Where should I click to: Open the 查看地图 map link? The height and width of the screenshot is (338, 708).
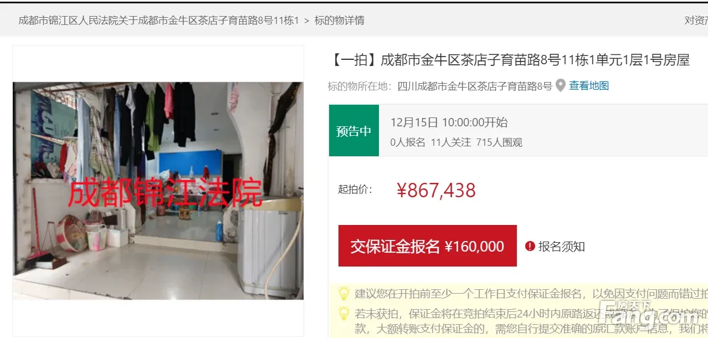point(589,86)
